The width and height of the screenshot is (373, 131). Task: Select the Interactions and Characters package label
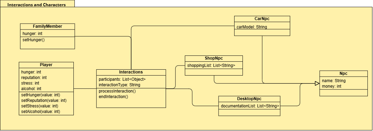pos(37,5)
